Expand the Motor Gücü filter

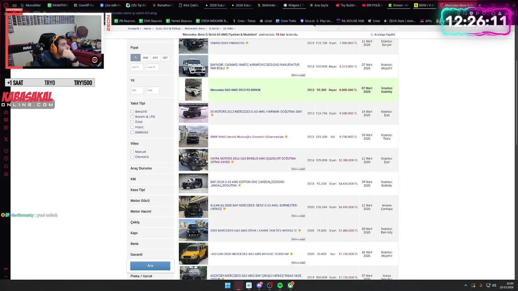click(150, 200)
